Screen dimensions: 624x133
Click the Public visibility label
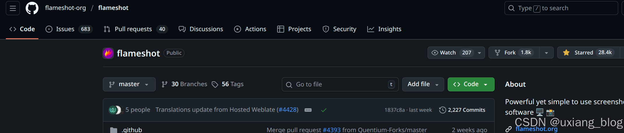click(174, 53)
